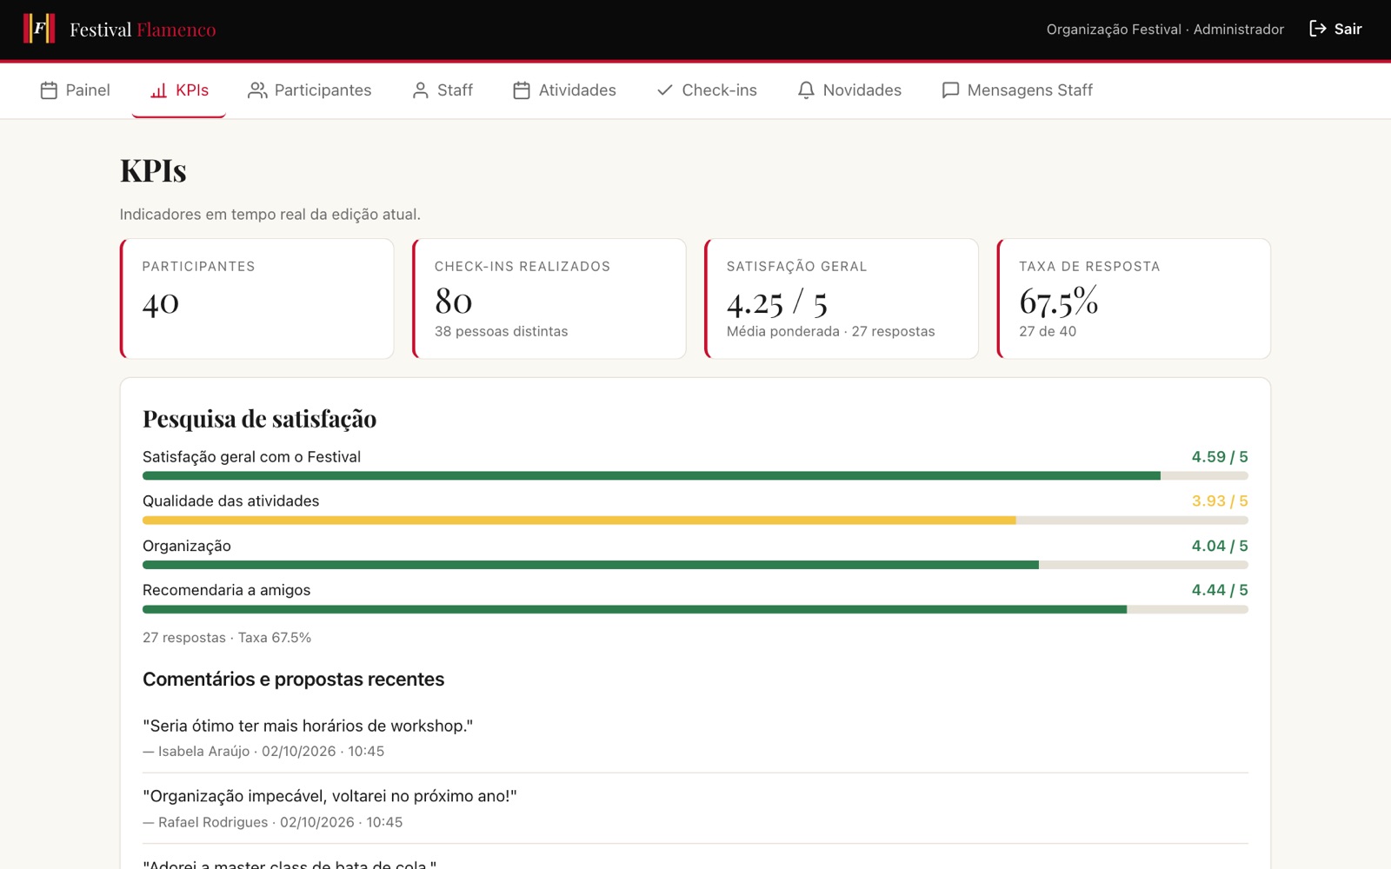Click the Participantes card value 40
The width and height of the screenshot is (1391, 869).
[x=161, y=303]
